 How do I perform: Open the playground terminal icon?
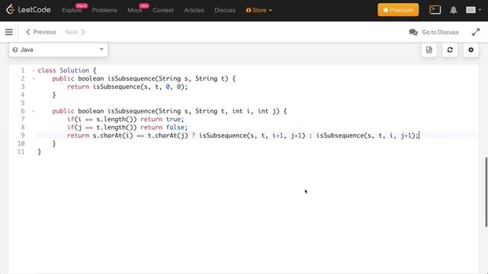point(435,10)
